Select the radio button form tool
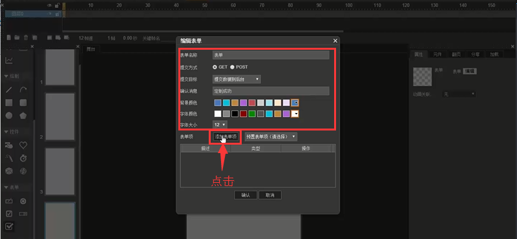 click(x=23, y=201)
